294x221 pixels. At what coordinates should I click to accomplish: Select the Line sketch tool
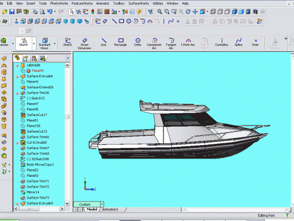click(x=103, y=42)
